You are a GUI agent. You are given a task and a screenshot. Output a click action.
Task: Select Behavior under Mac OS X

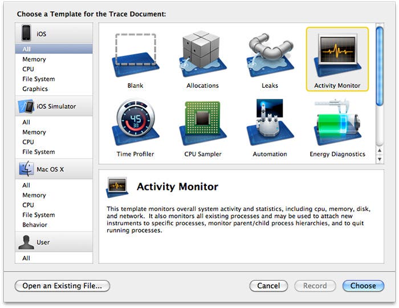pos(54,225)
